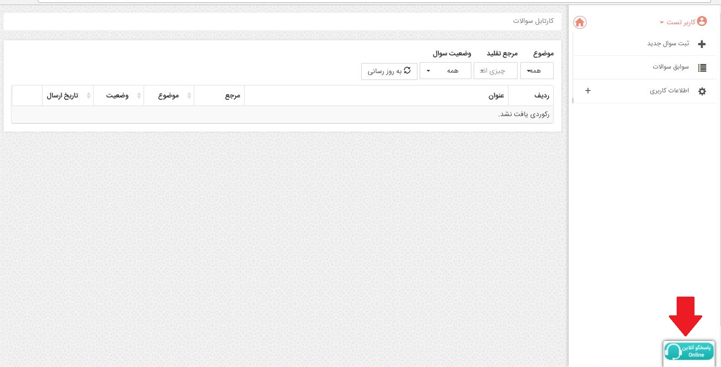The image size is (721, 367).
Task: Click the list icon beside سوابق سوالات
Action: click(702, 68)
